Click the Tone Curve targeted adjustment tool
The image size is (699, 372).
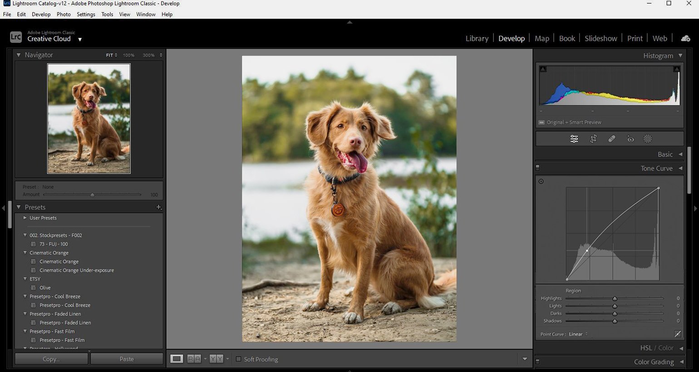[x=541, y=181]
